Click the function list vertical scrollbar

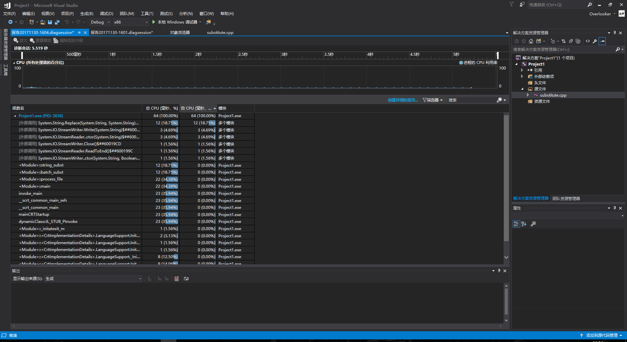(506, 178)
